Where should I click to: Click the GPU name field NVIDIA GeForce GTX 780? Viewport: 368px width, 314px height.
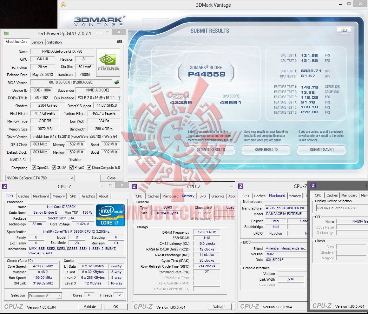coord(62,51)
